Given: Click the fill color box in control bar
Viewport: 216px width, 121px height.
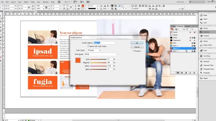Looking at the screenshot, I should pos(83,6).
